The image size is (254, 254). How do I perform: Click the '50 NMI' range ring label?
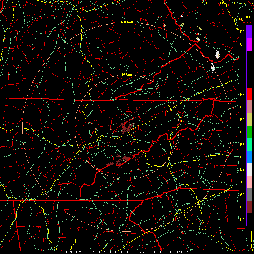click(x=127, y=75)
